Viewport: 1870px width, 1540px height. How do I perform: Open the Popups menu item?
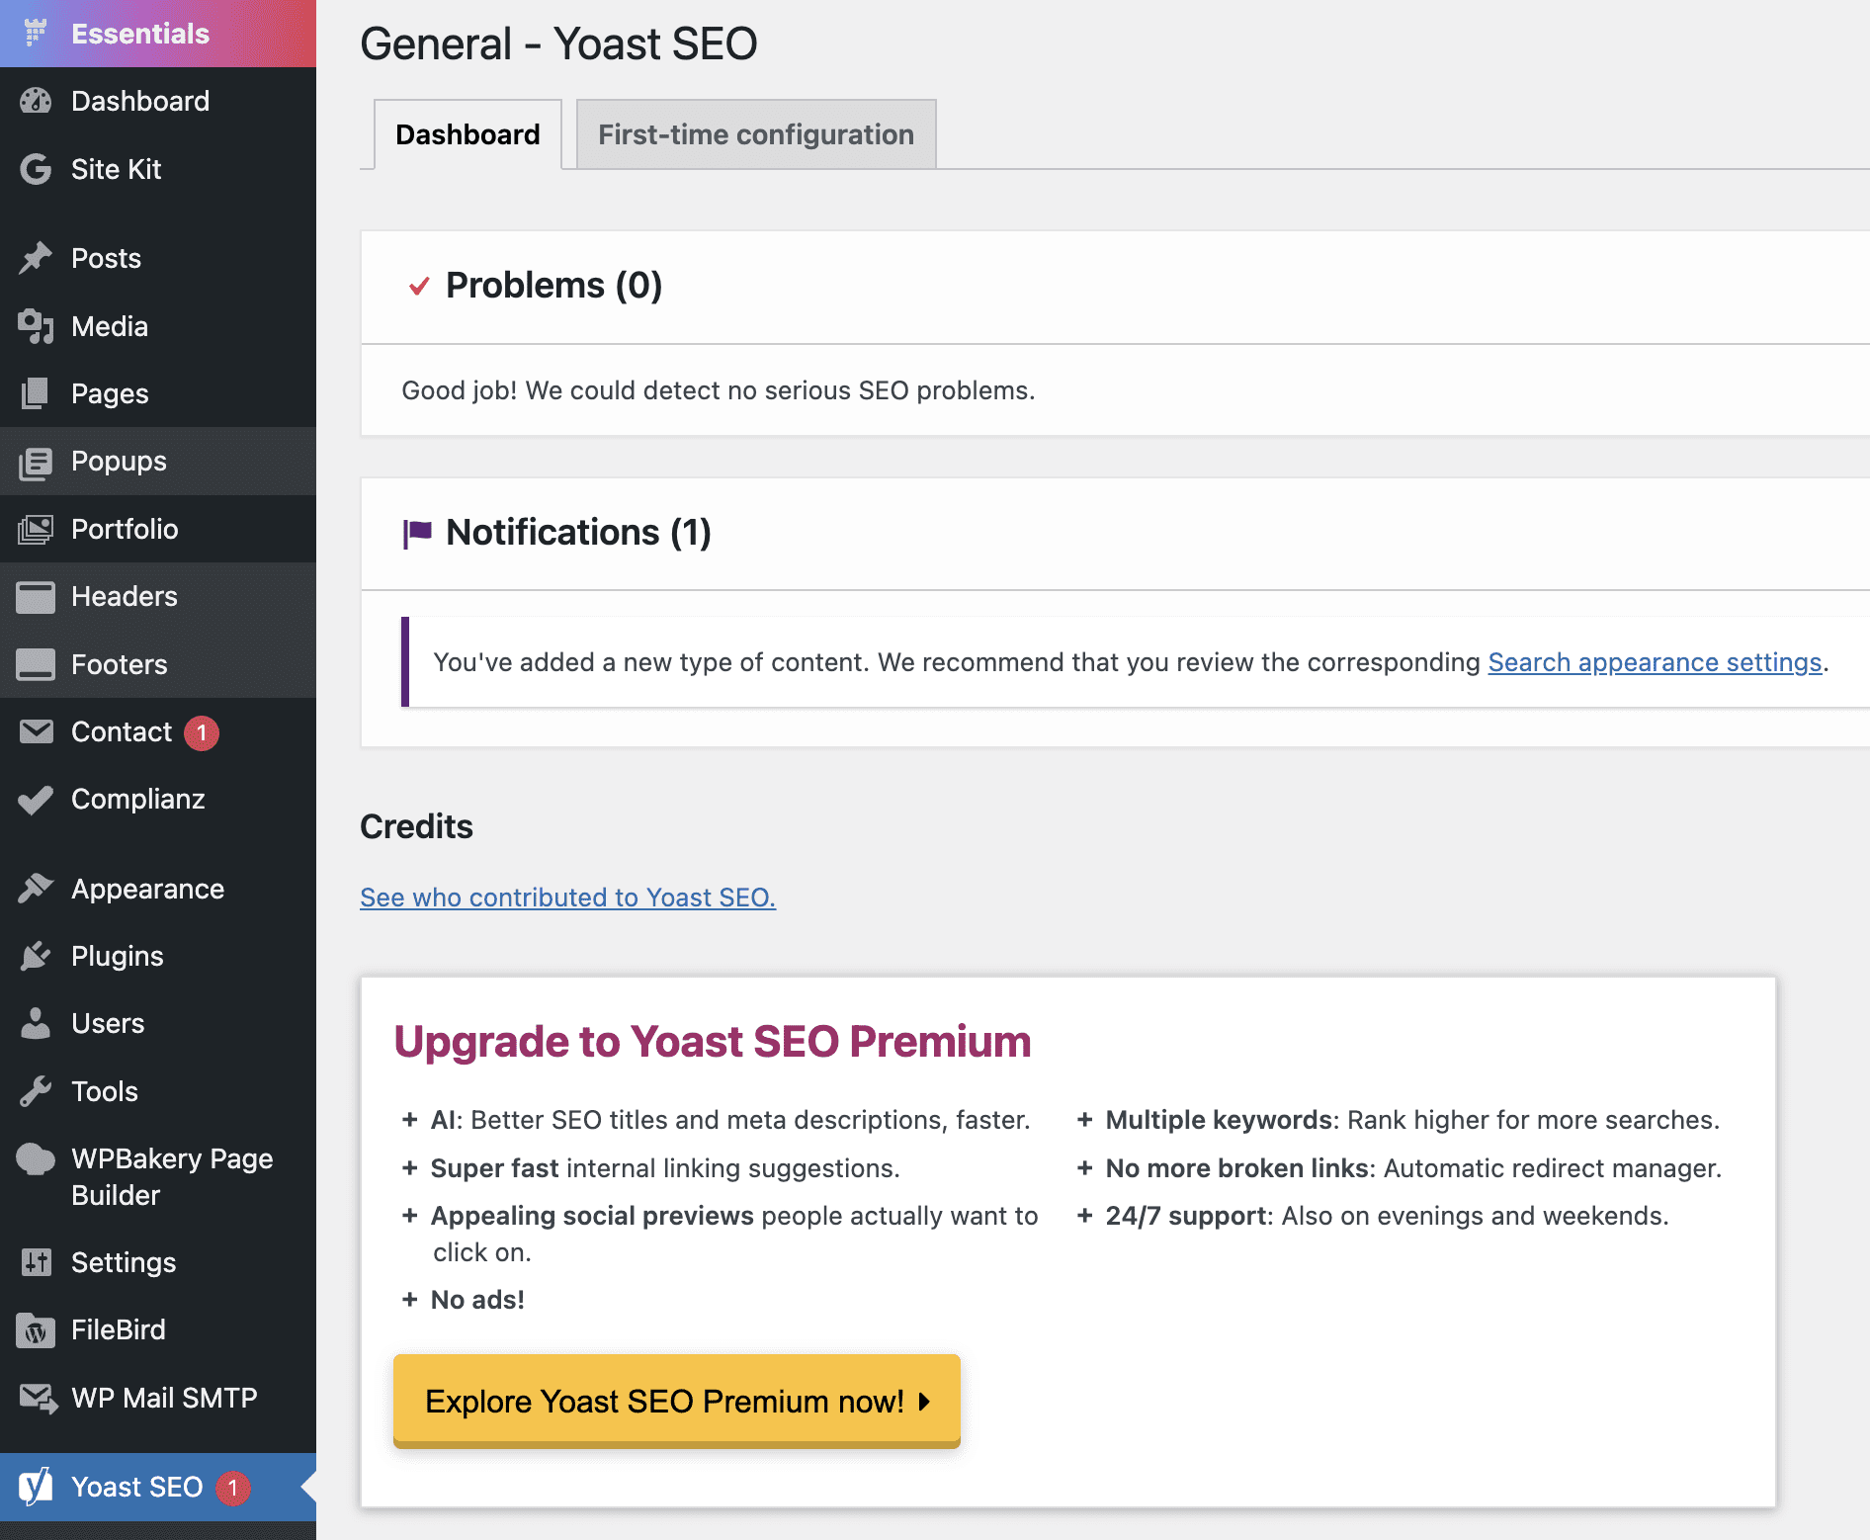coord(158,462)
